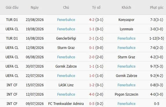Image resolution: width=166 pixels, height=107 pixels.
Task: Select 2-1 score of Genclerbirligi match
Action: pos(92,38)
